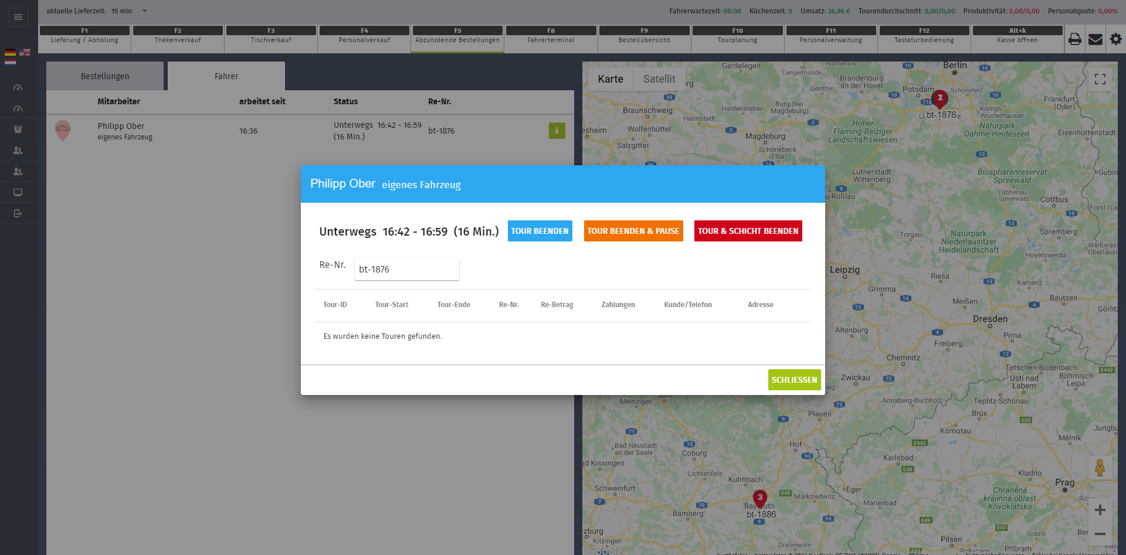Select map marker 2 labeled bt-1876
Viewport: 1126px width, 555px height.
click(x=940, y=99)
